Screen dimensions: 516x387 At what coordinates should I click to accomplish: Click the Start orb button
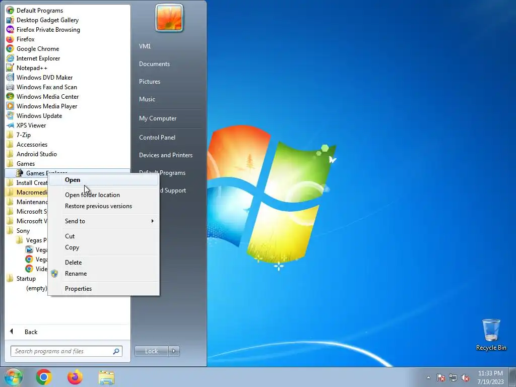click(13, 377)
